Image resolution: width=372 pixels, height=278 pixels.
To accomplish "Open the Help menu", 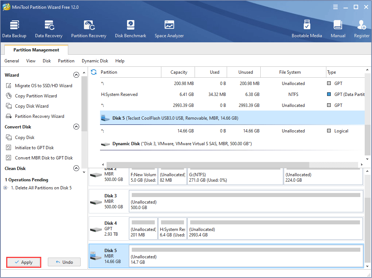I will coord(120,61).
